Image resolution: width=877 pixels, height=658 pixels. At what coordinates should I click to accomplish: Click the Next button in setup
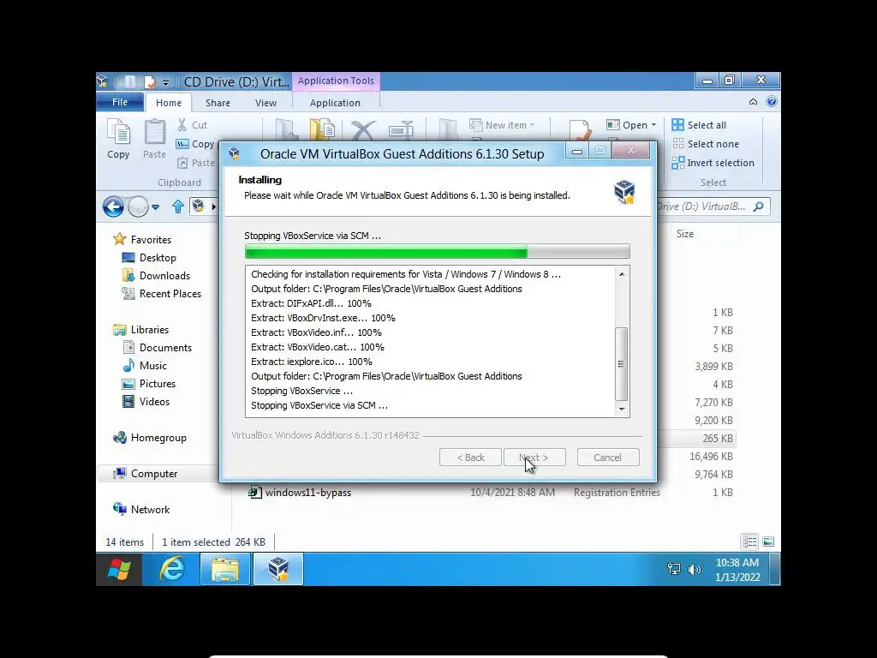pyautogui.click(x=534, y=458)
